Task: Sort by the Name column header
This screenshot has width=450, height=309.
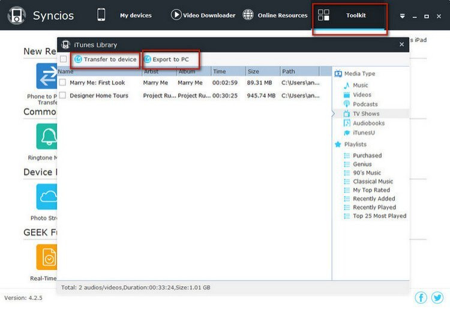Action: pyautogui.click(x=99, y=71)
